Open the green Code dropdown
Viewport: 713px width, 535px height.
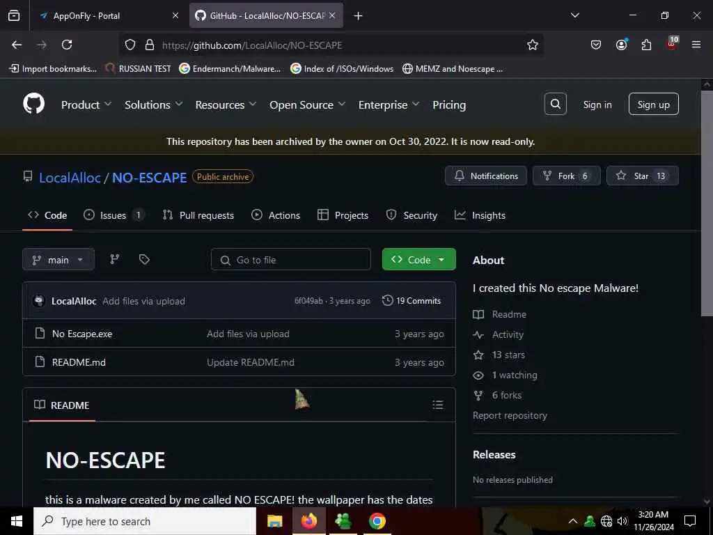click(x=418, y=259)
